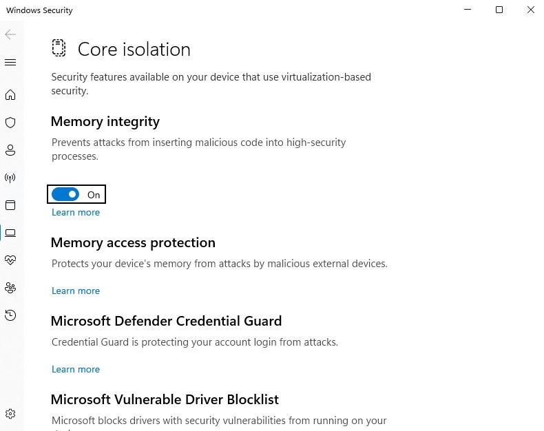Screen dimensions: 544x431
Task: Maximize the Windows Security window
Action: (x=499, y=10)
